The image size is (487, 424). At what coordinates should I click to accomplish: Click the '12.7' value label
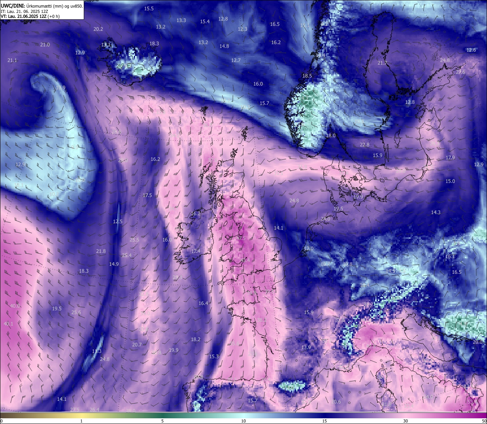pyautogui.click(x=236, y=60)
